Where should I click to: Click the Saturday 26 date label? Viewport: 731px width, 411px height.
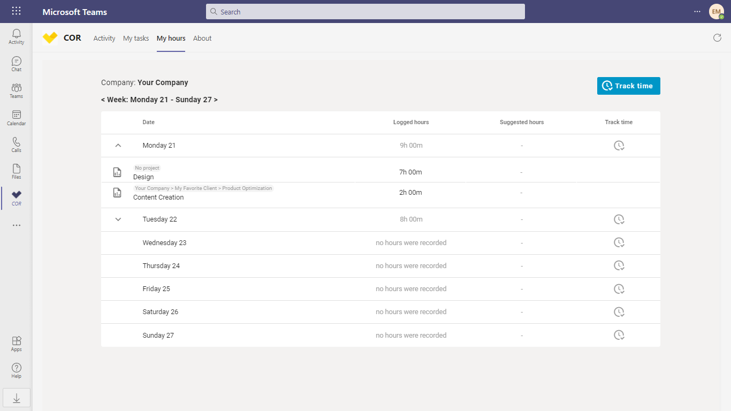pos(161,312)
